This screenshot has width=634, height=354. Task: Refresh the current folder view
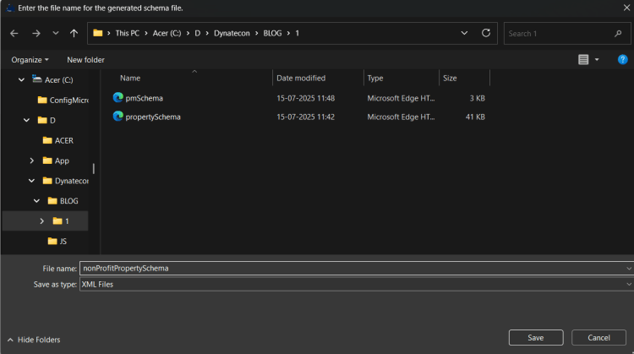[x=485, y=33]
